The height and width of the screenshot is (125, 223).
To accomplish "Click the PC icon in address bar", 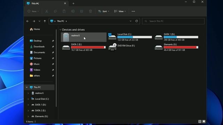I will click(52, 21).
